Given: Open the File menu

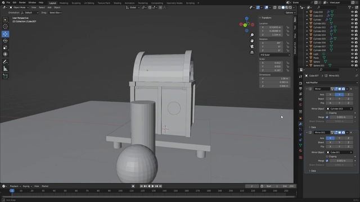Looking at the screenshot, I should (8, 2).
